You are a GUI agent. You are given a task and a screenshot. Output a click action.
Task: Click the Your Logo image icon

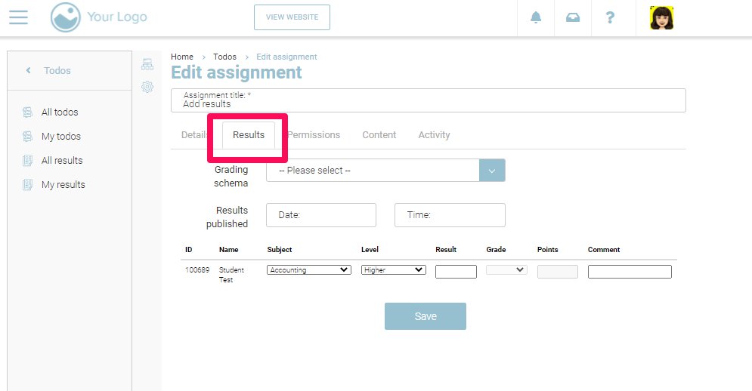click(x=65, y=17)
